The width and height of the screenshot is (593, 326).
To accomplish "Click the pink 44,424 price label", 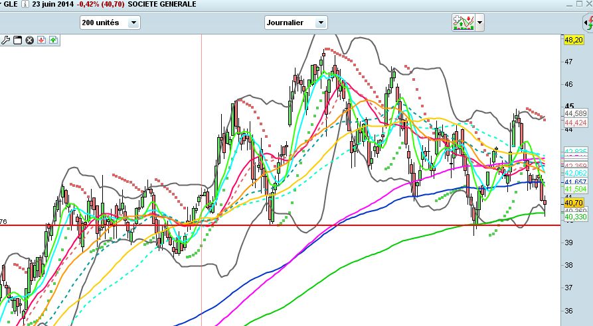I will coord(576,123).
